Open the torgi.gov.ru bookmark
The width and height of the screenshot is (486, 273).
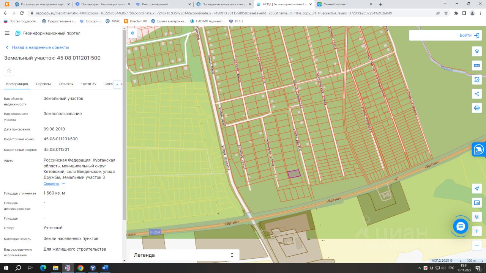[x=90, y=21]
